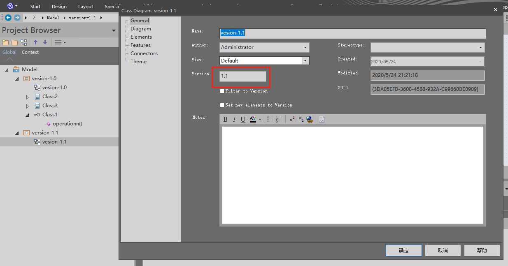Open the Project Browser panel menu arrow
This screenshot has width=508, height=266.
[114, 31]
